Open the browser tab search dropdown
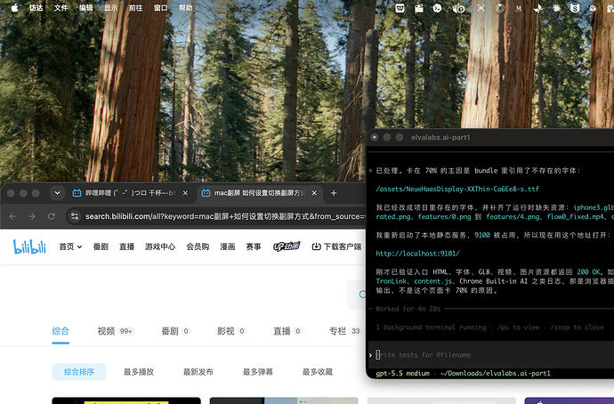 point(57,193)
